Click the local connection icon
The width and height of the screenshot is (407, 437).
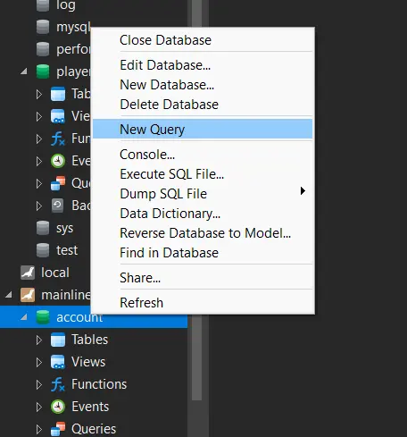[x=28, y=273]
